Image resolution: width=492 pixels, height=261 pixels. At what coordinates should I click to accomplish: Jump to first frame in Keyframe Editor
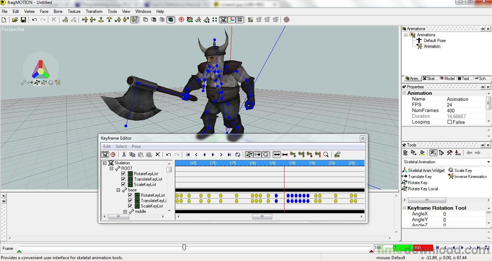[188, 155]
